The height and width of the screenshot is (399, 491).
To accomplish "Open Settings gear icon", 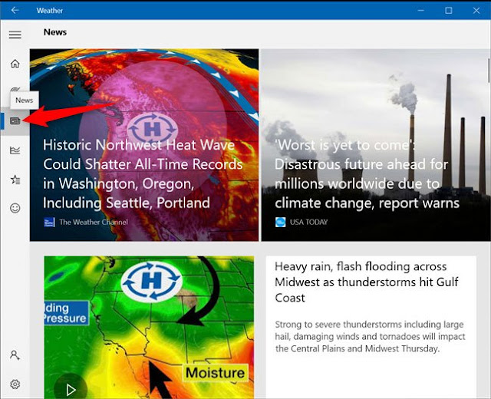I will tap(15, 384).
